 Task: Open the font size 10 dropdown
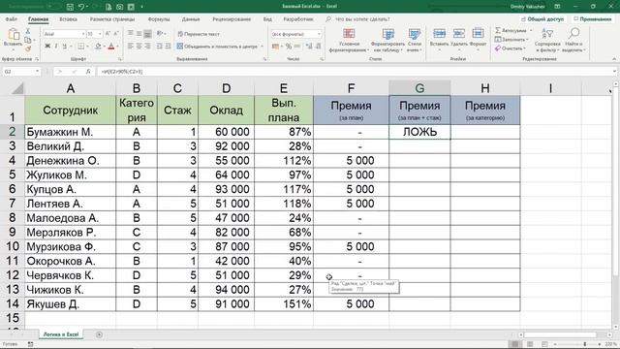coord(100,34)
